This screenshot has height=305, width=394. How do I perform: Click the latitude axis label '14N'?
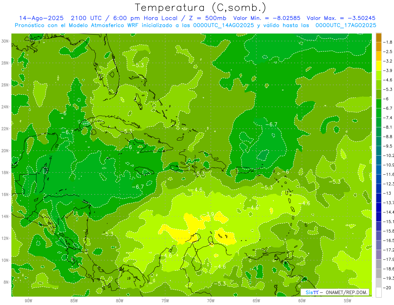point(5,216)
